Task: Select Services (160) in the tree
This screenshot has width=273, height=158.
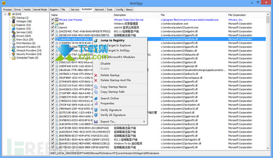Action: 24,32
